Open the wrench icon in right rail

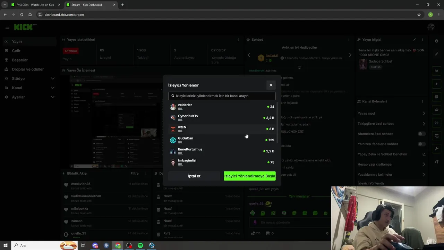point(436,149)
